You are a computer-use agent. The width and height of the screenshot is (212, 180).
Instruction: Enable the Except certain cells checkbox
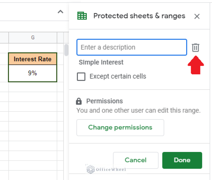(81, 77)
